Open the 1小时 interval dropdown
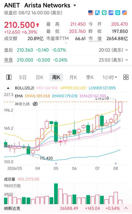 pos(110,77)
